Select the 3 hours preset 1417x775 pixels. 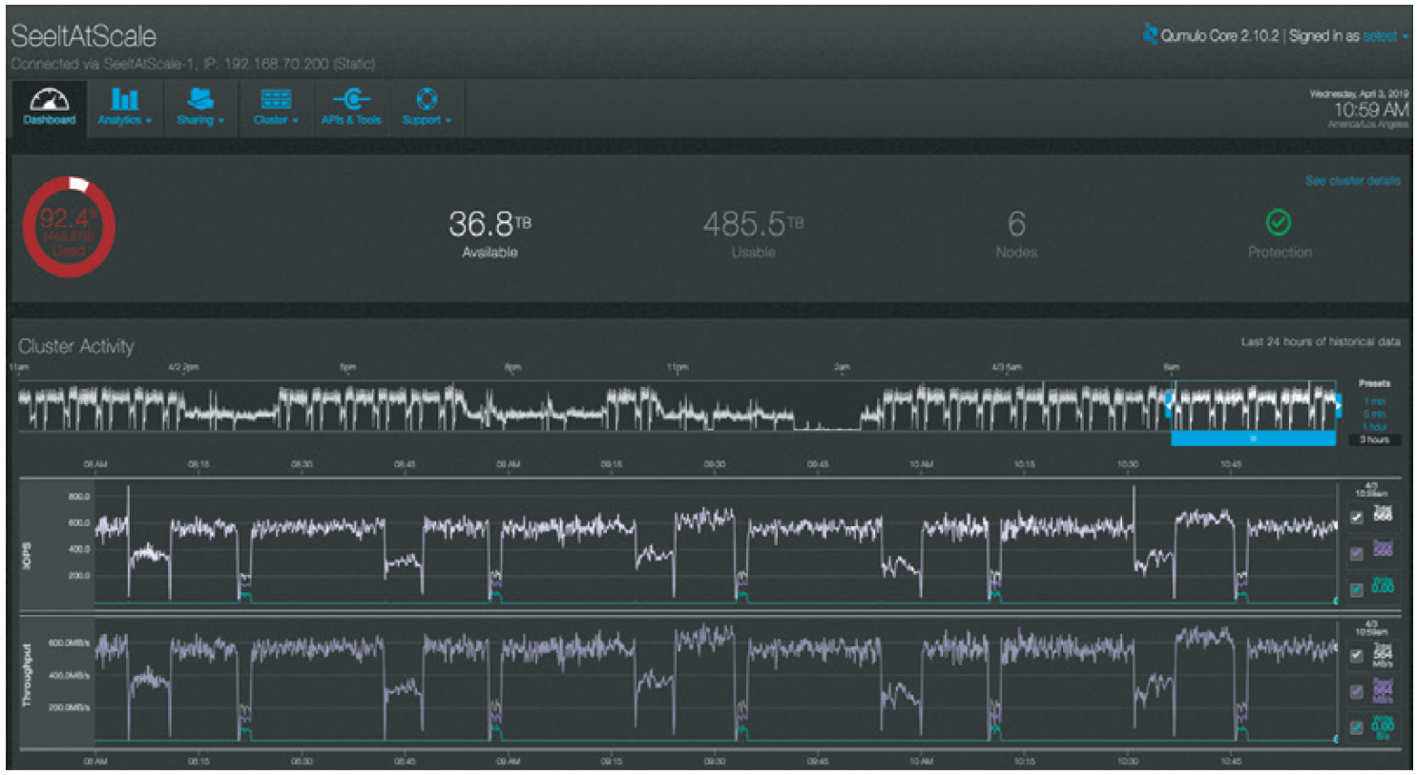[x=1374, y=439]
